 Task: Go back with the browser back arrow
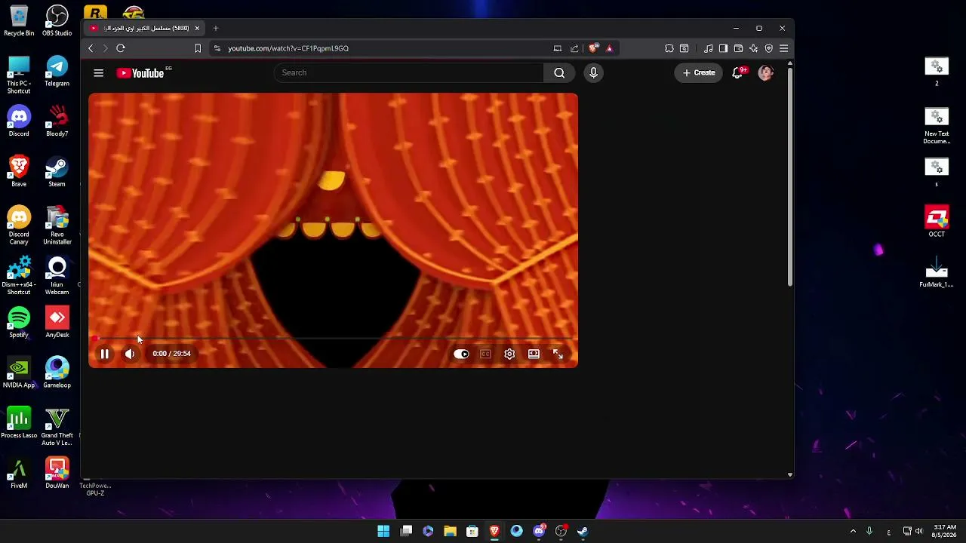[91, 48]
